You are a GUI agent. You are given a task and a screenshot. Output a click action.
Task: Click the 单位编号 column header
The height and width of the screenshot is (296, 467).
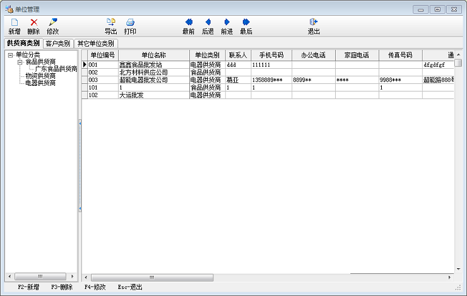click(103, 55)
